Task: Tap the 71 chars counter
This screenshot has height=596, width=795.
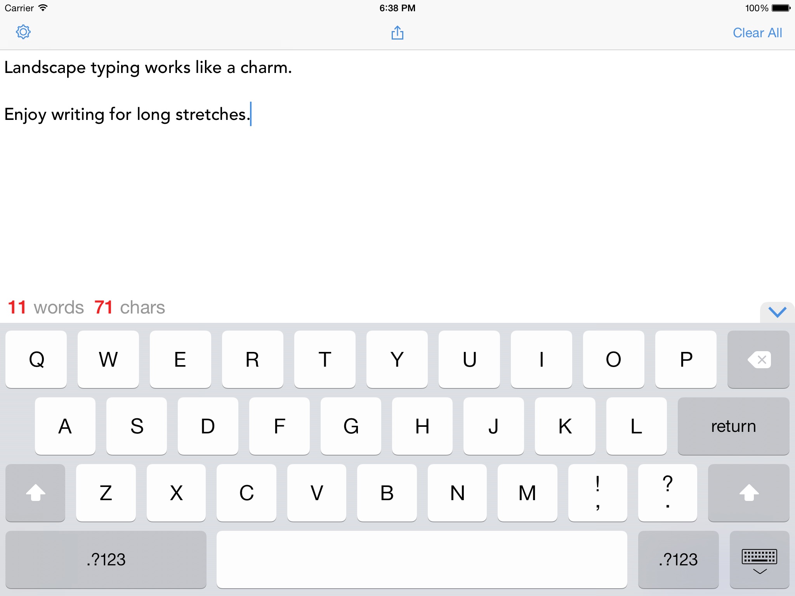Action: (130, 307)
